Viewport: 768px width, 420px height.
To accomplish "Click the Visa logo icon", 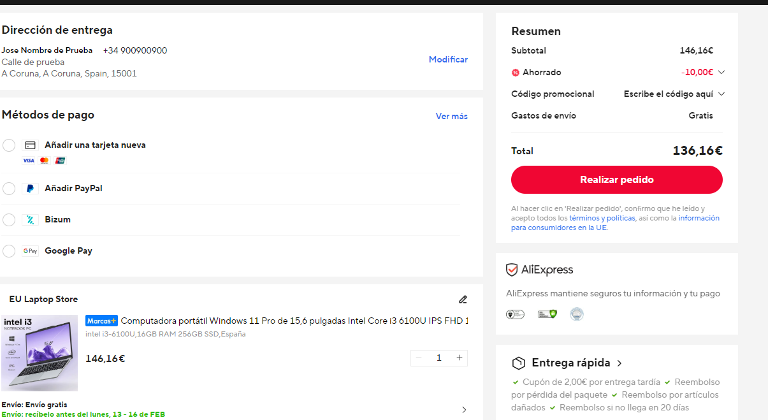I will pos(29,161).
